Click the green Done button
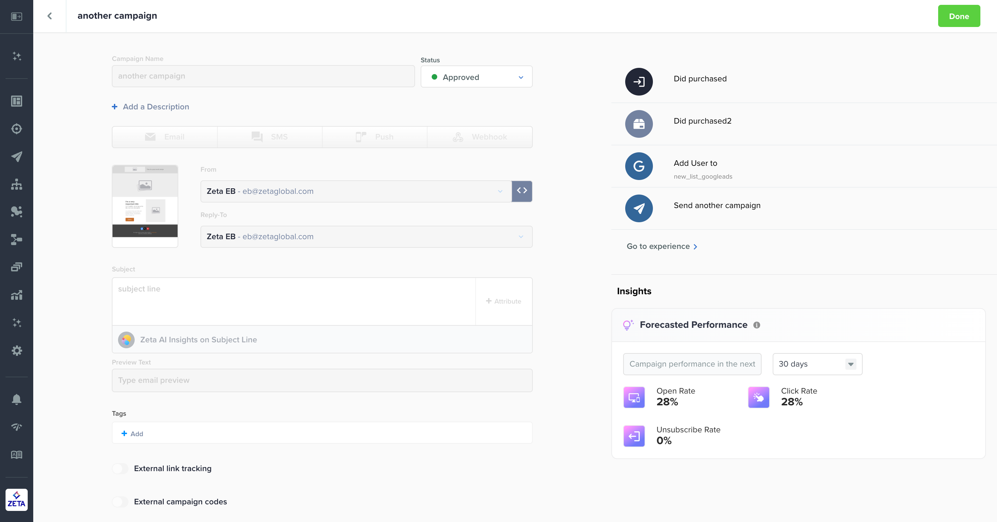Image resolution: width=997 pixels, height=522 pixels. tap(959, 16)
